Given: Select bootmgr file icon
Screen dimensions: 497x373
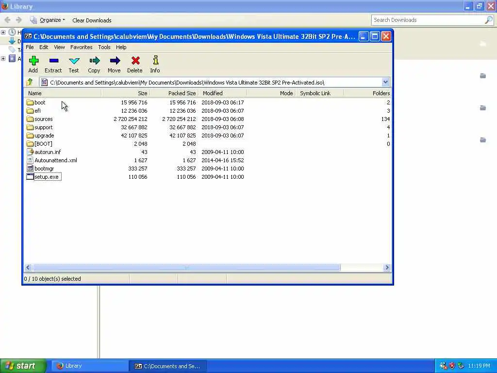Looking at the screenshot, I should pos(30,169).
